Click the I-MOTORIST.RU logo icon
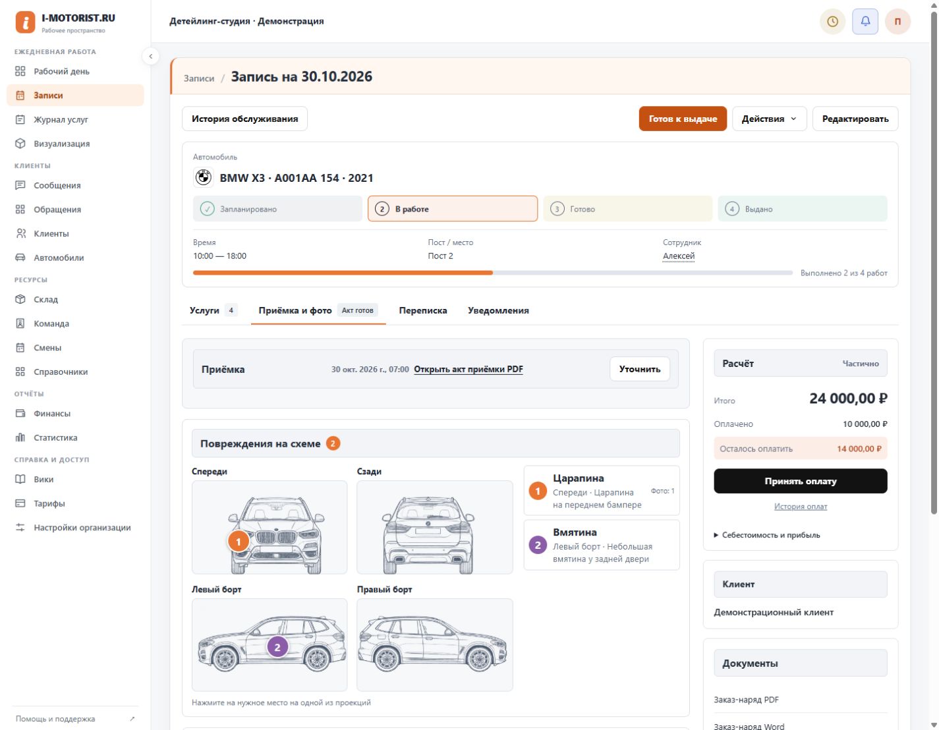Image resolution: width=939 pixels, height=730 pixels. (25, 22)
